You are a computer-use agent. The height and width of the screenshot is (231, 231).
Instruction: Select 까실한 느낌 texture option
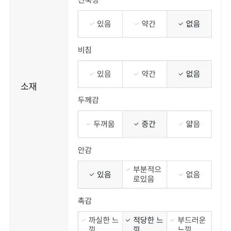[100, 221]
